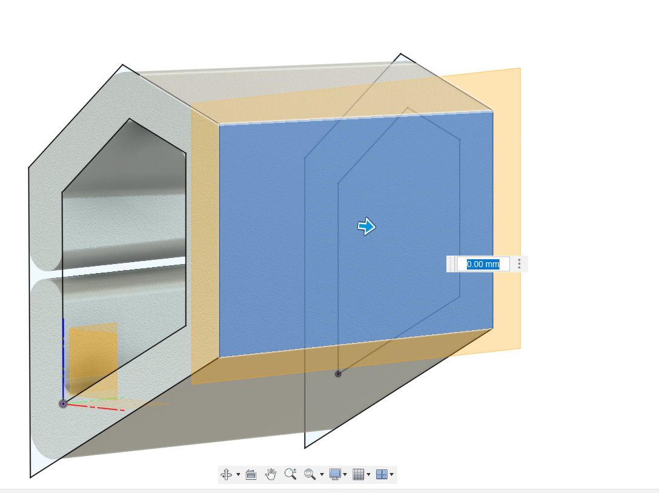Open the Display Settings icon
659x493 pixels.
pos(335,474)
